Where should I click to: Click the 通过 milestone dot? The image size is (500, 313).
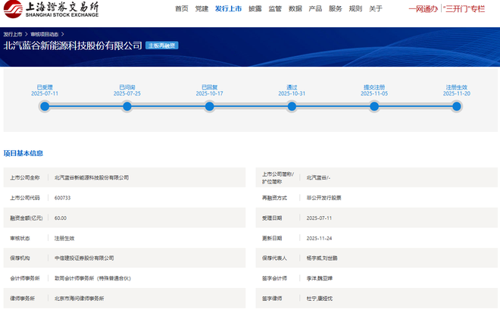(x=292, y=106)
